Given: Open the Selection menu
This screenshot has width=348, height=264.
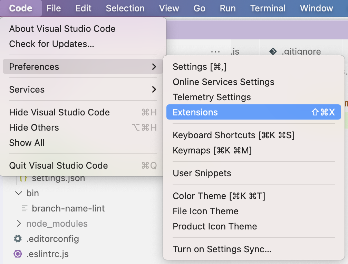Looking at the screenshot, I should coord(125,8).
